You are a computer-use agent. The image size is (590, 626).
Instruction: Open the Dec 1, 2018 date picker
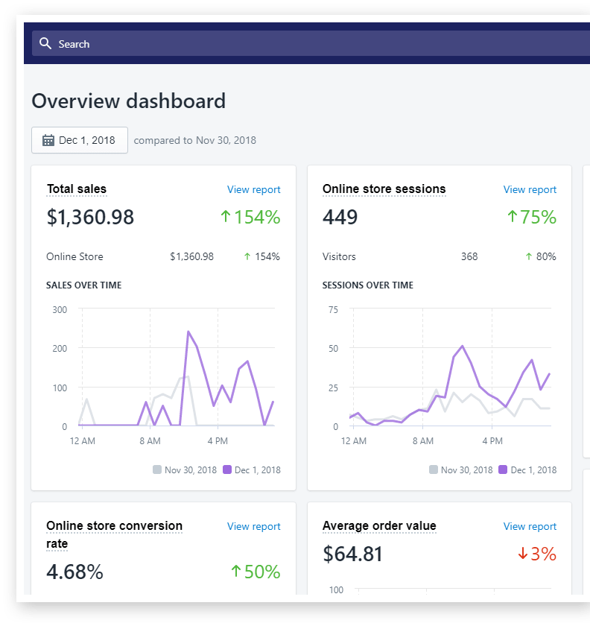pos(80,140)
